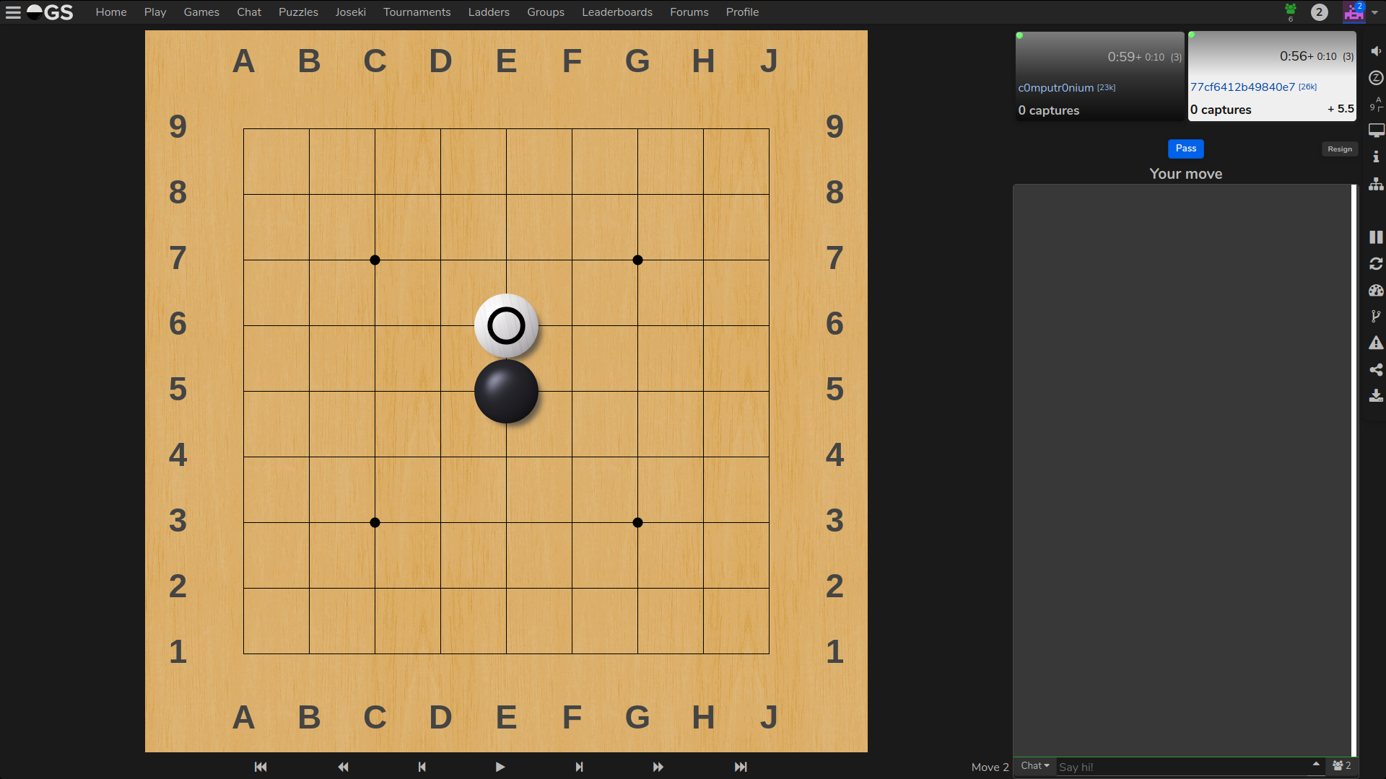Open the Tournaments menu
The image size is (1386, 779).
417,12
